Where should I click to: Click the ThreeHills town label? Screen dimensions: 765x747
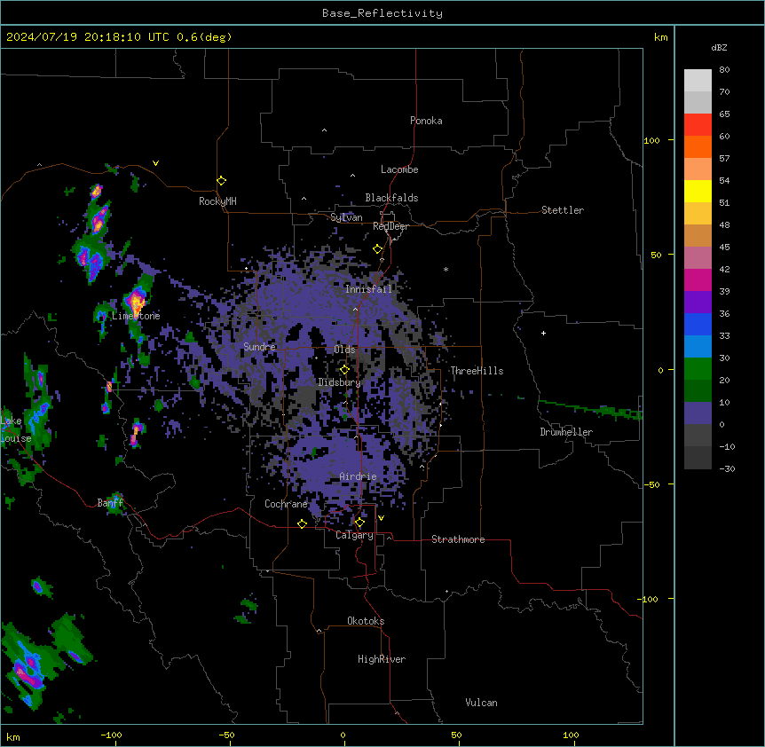tap(477, 371)
